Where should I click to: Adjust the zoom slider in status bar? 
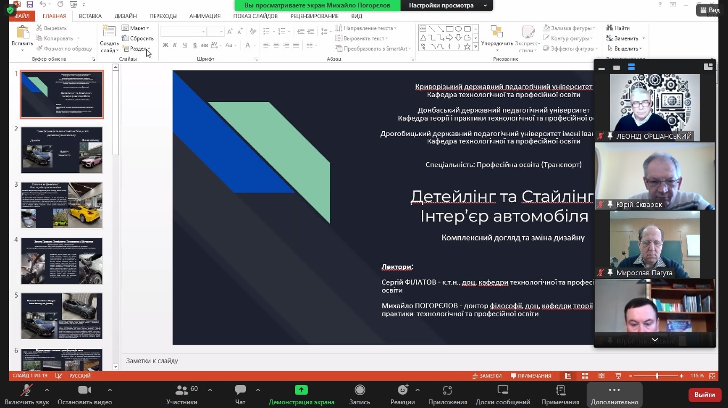pos(657,376)
